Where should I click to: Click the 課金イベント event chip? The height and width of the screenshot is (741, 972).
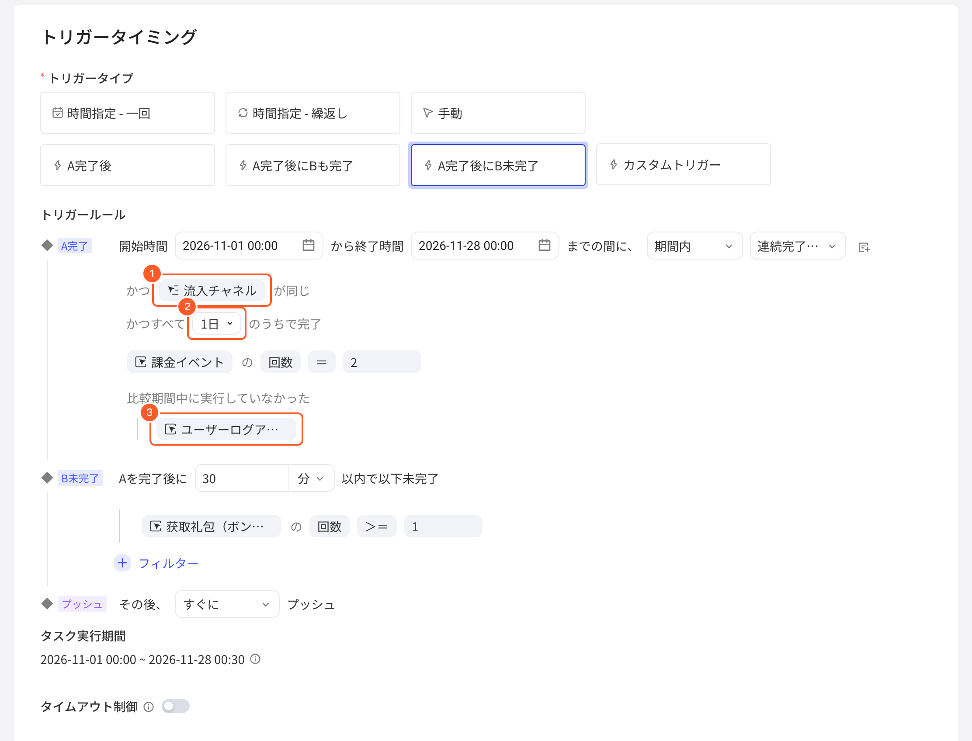coord(180,362)
